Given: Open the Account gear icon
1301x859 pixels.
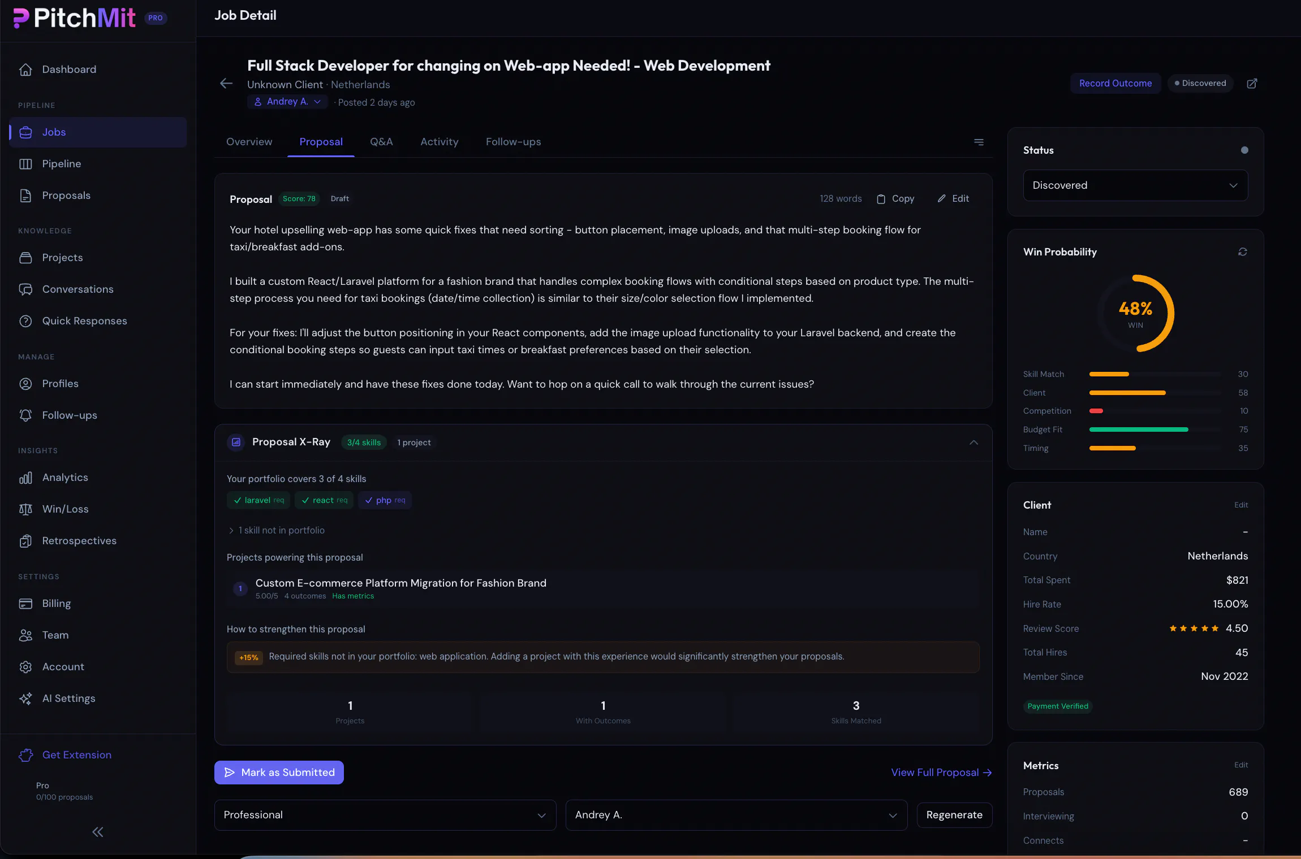Looking at the screenshot, I should click(x=25, y=667).
